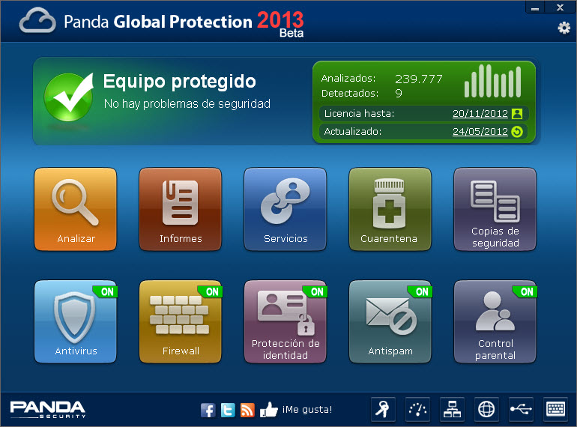
Task: Click the Equipo protegido heading
Action: point(180,82)
